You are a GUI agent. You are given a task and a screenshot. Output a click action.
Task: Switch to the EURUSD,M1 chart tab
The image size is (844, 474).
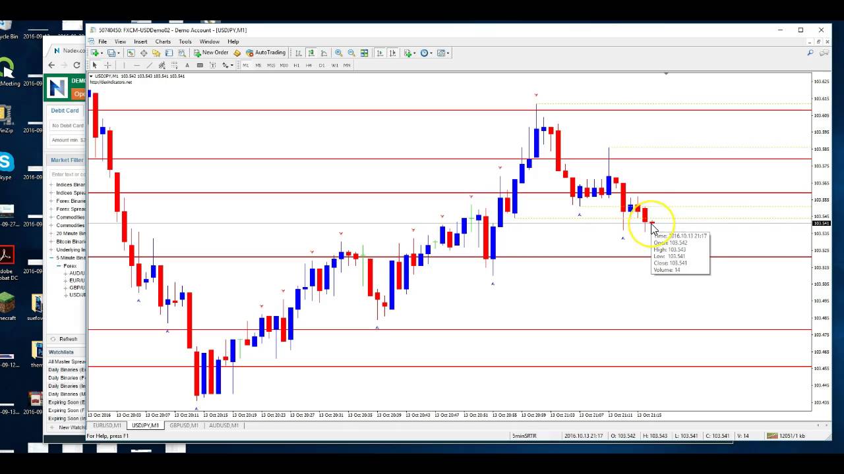[107, 425]
